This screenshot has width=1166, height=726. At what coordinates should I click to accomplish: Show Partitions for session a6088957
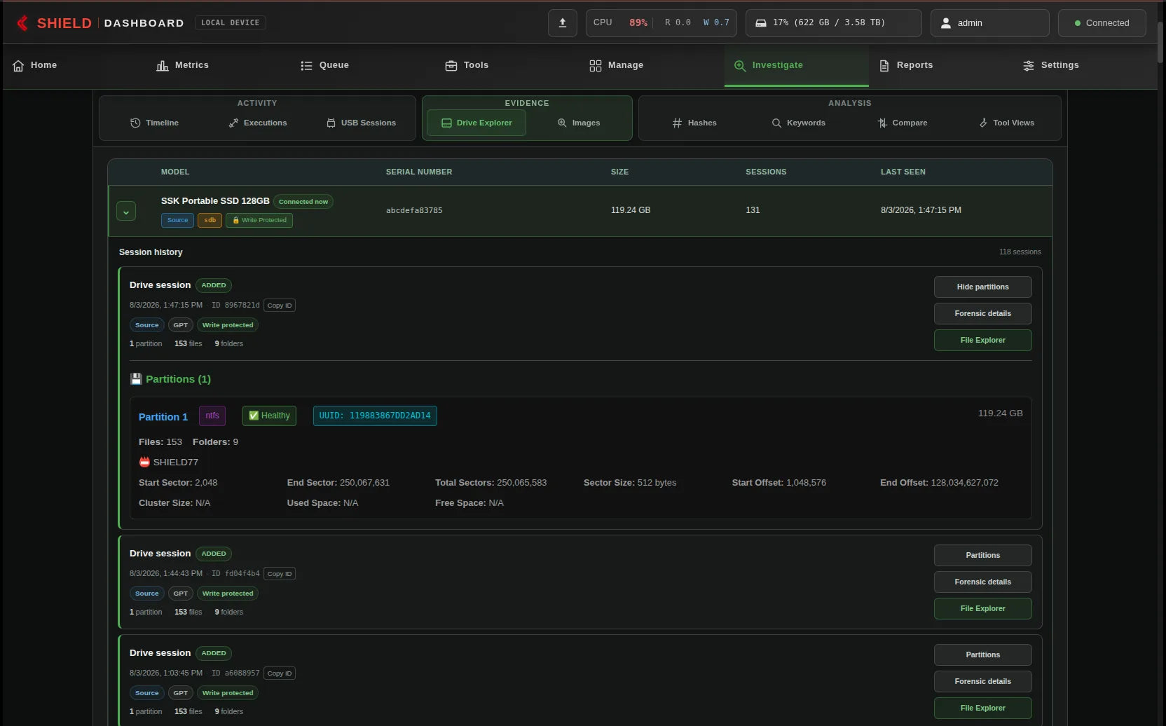click(x=982, y=655)
